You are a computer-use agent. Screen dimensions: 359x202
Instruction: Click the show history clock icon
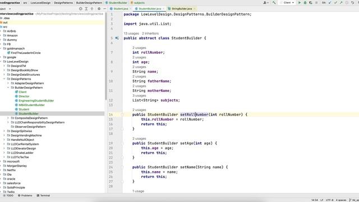tap(347, 3)
